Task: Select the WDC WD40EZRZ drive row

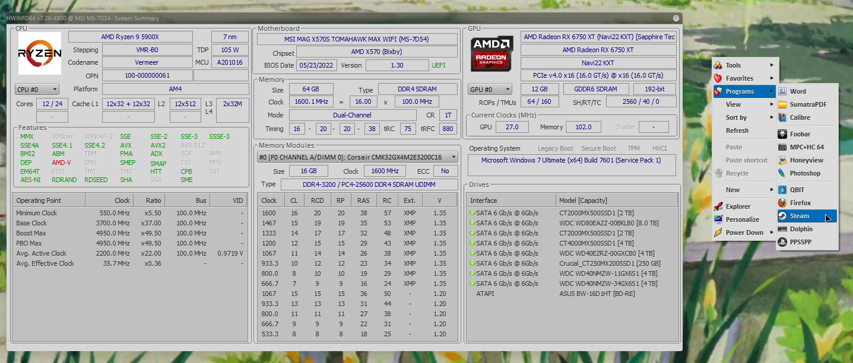Action: pyautogui.click(x=572, y=253)
